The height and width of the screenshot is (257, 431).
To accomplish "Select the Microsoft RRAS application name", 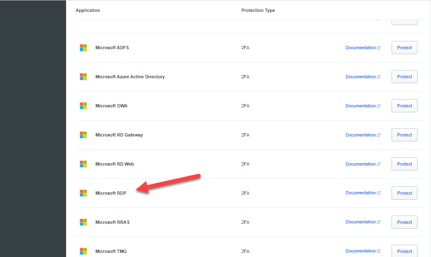I will point(112,223).
